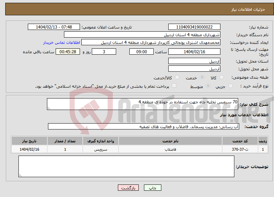274x197 pixels.
Task: Click the buyer notes textarea
Action: tap(126, 166)
